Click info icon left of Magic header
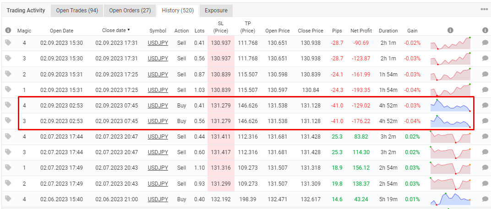The image size is (491, 209). tap(8, 30)
